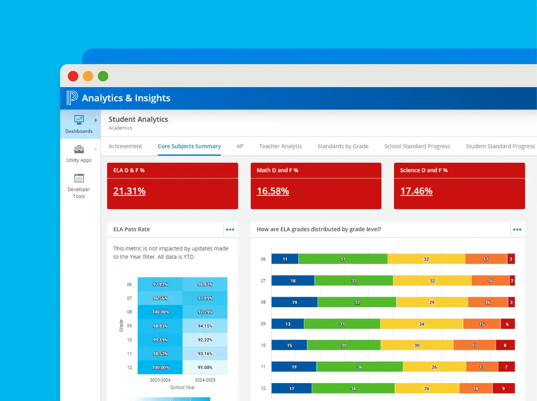537x401 pixels.
Task: Click the 21.31% ELA D & F link
Action: point(129,191)
